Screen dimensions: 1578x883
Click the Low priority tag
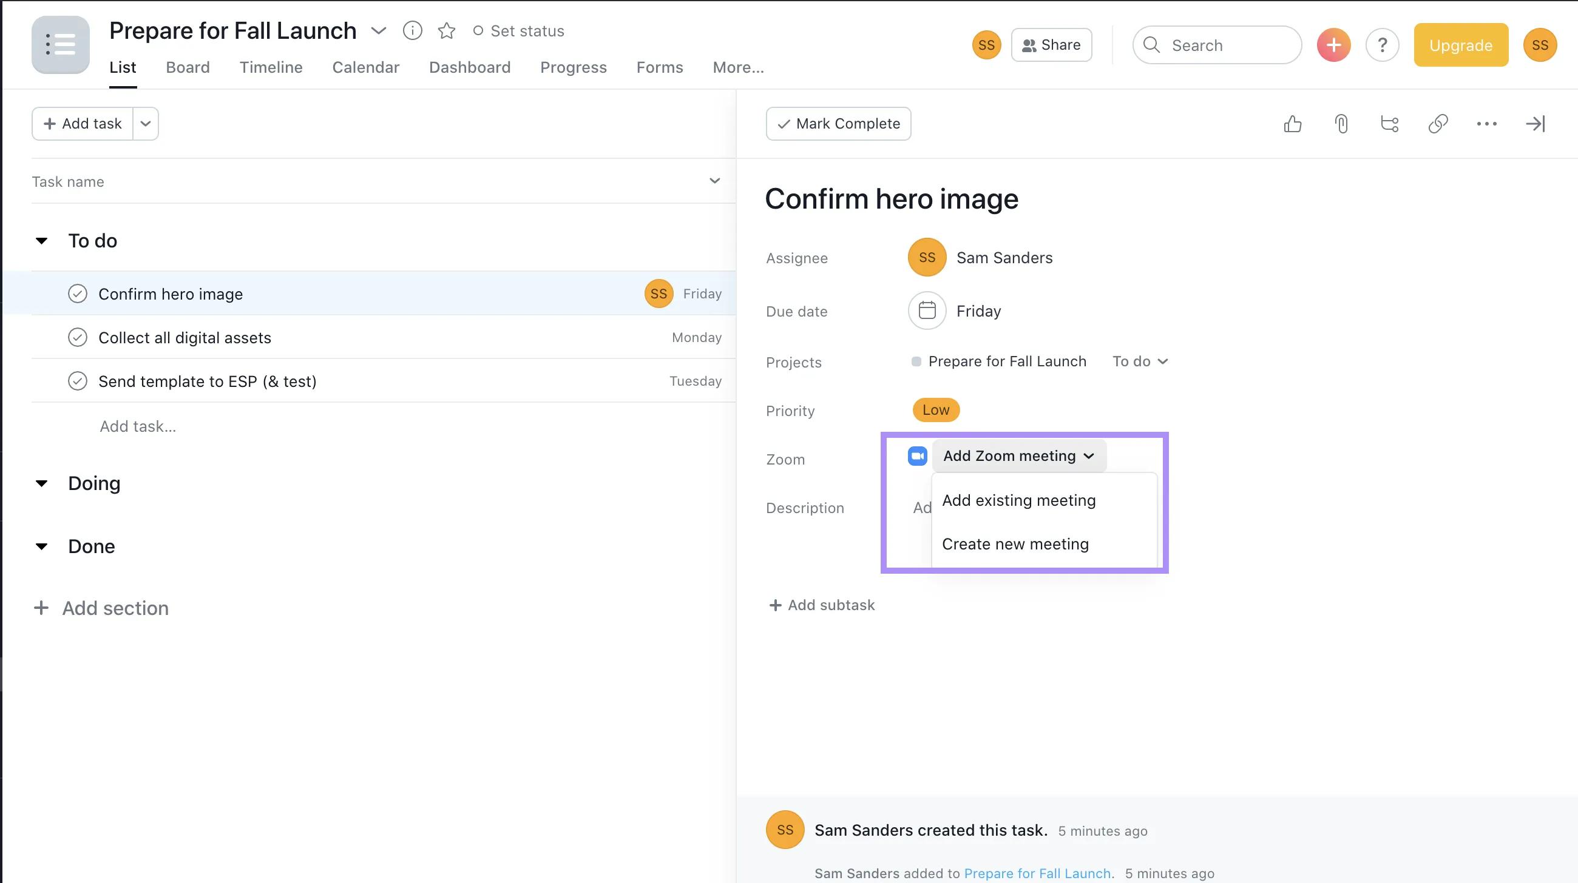coord(935,410)
